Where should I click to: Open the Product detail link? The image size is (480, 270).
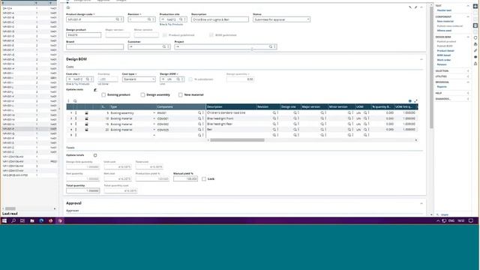point(445,51)
